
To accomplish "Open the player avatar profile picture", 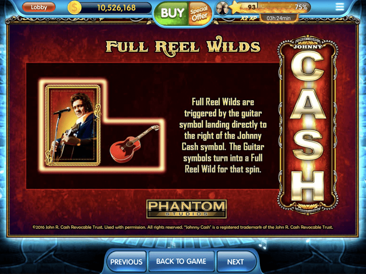I will (222, 8).
